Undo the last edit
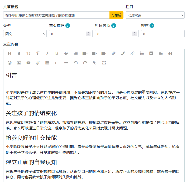Image resolution: width=187 pixels, height=182 pixels. pos(76,63)
